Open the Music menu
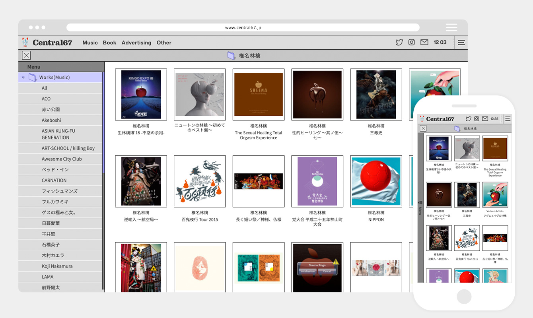The width and height of the screenshot is (533, 318). click(90, 43)
